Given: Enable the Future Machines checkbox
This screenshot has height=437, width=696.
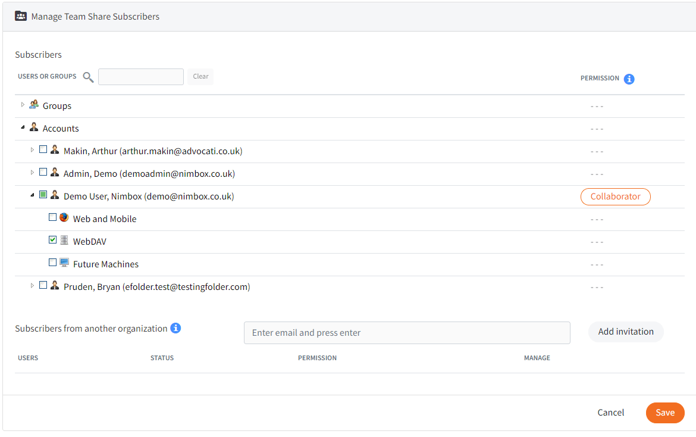Looking at the screenshot, I should [52, 263].
